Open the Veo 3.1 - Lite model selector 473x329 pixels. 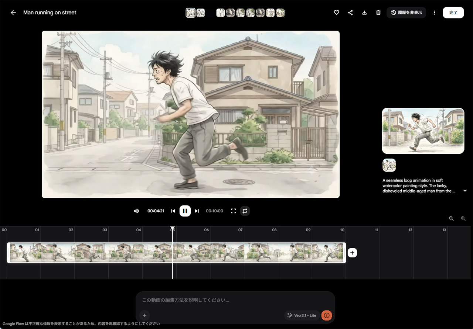coord(302,315)
